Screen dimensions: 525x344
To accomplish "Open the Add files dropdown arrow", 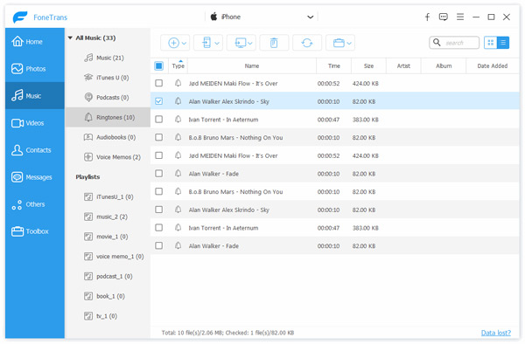I will [184, 43].
